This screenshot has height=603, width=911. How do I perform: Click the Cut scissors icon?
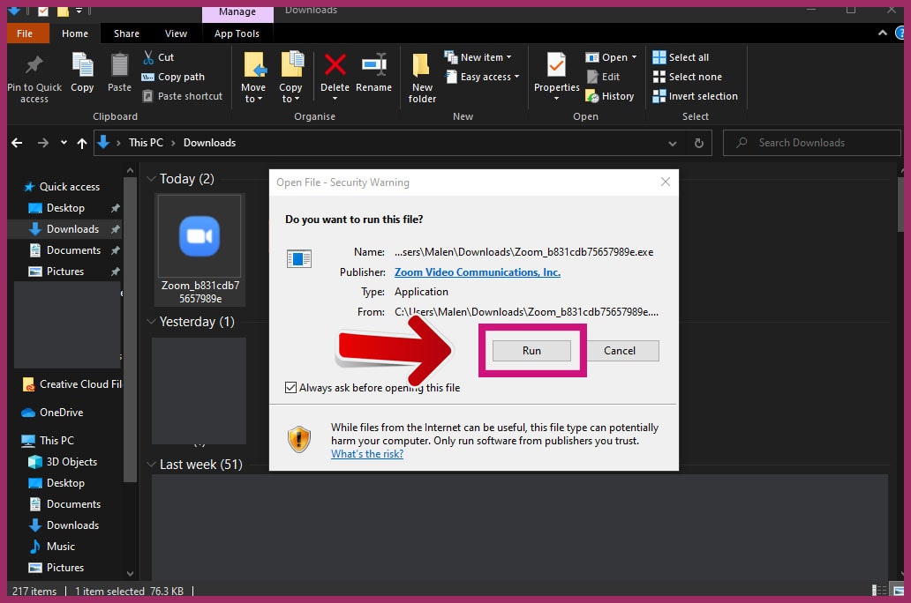(148, 57)
